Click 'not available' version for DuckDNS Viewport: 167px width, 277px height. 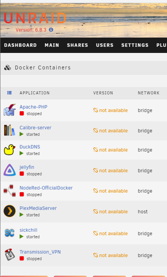111,150
